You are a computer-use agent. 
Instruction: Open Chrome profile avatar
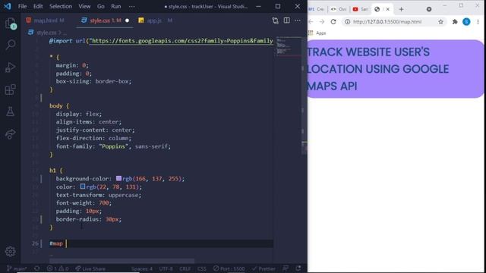coord(466,22)
